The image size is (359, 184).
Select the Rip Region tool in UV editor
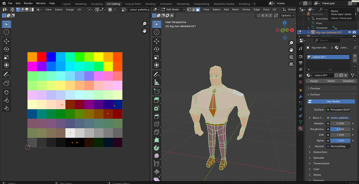6,83
